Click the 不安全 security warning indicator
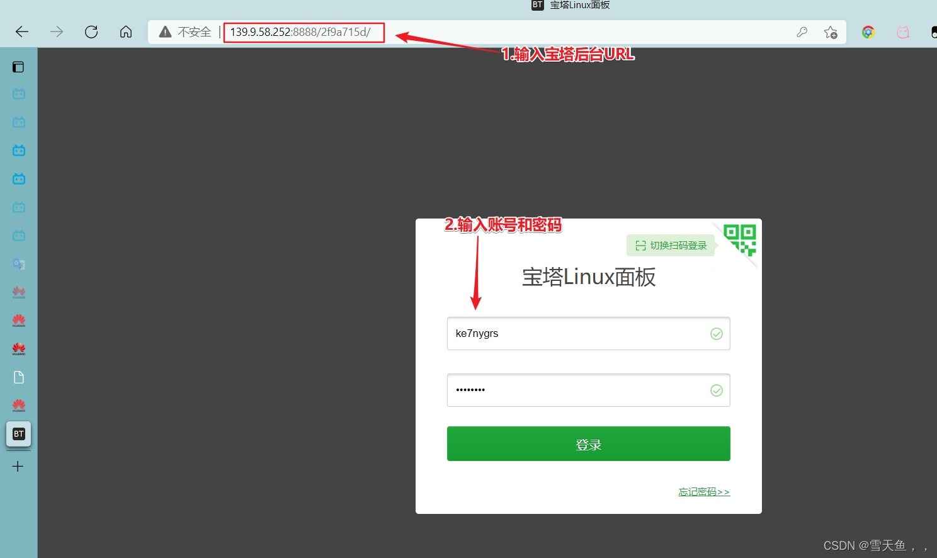The width and height of the screenshot is (937, 558). 185,32
